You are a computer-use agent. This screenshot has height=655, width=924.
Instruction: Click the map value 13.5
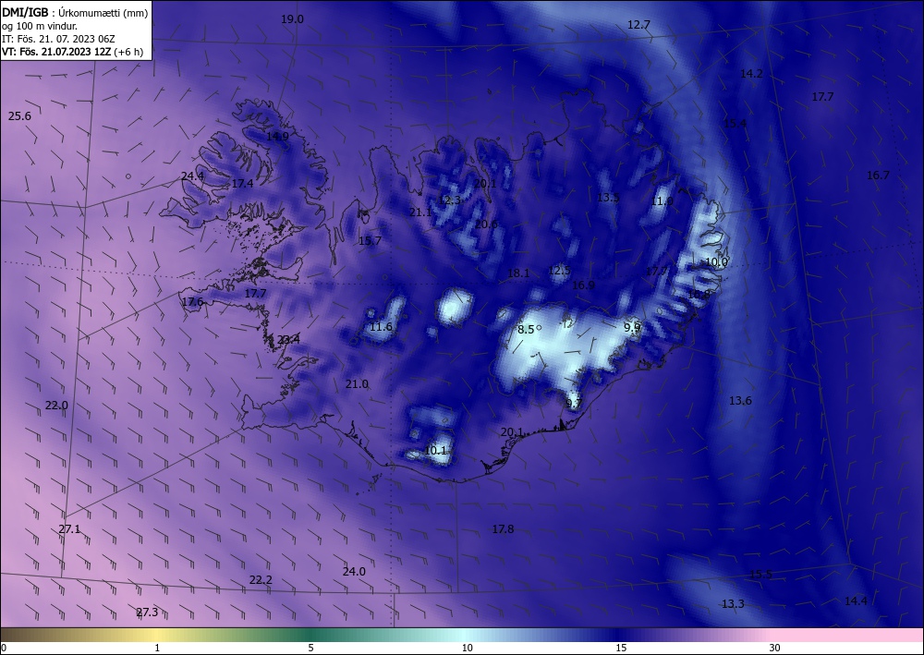point(608,198)
